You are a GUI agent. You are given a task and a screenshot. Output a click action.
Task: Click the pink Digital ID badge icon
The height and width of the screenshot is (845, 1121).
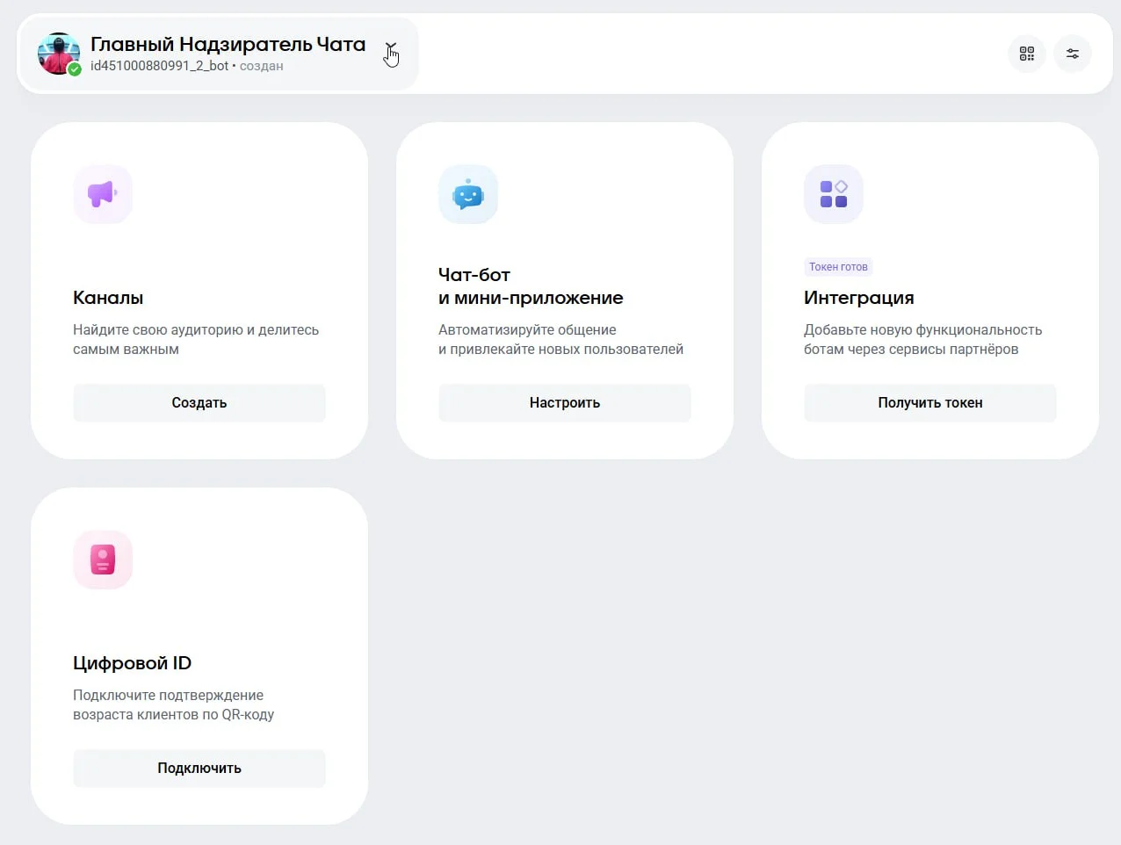(103, 560)
